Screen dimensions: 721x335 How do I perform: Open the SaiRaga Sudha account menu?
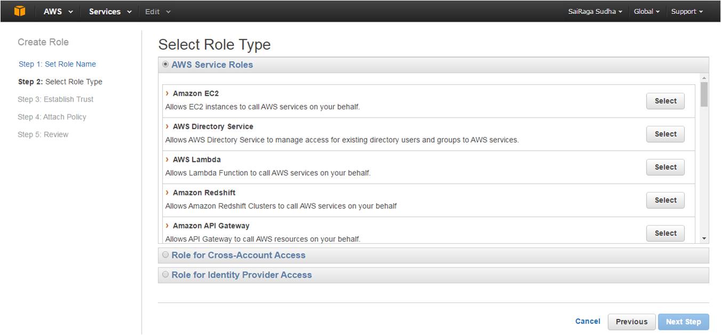(595, 11)
